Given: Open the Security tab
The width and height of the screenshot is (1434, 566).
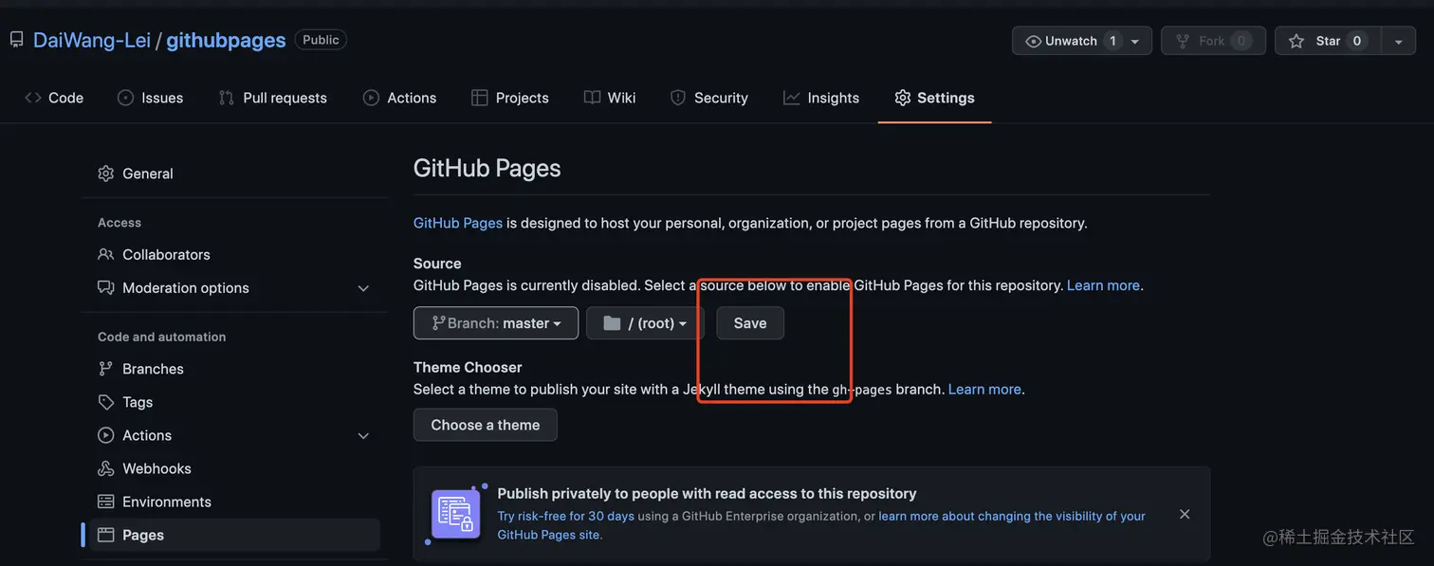Looking at the screenshot, I should tap(709, 98).
